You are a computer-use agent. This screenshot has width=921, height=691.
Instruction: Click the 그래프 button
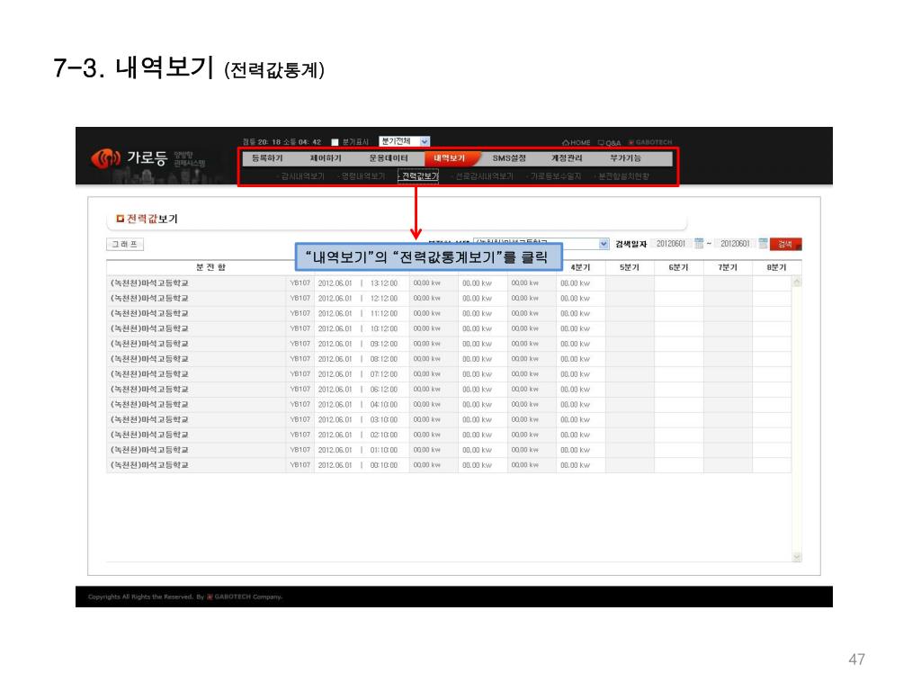pyautogui.click(x=124, y=244)
